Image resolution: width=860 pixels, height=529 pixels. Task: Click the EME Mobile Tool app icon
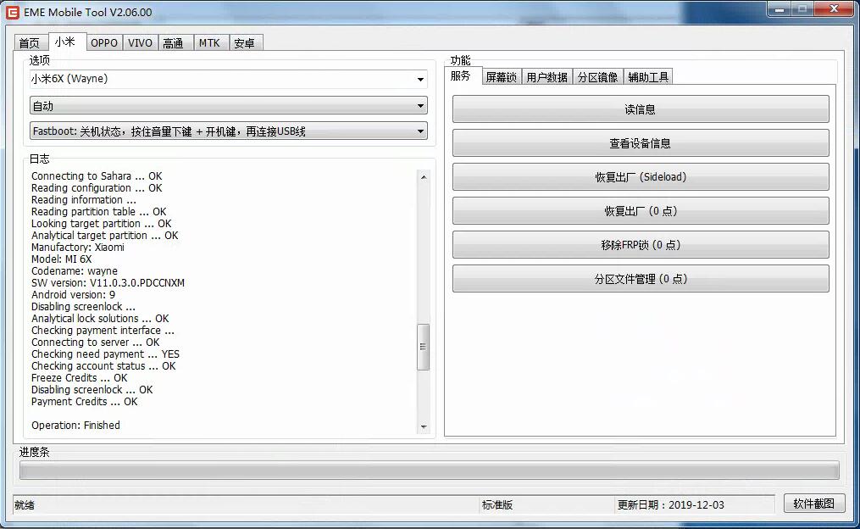(x=13, y=12)
